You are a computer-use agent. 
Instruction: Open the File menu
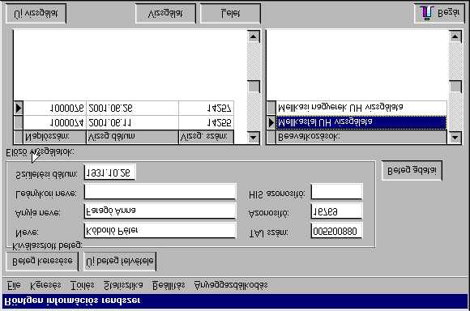point(14,286)
